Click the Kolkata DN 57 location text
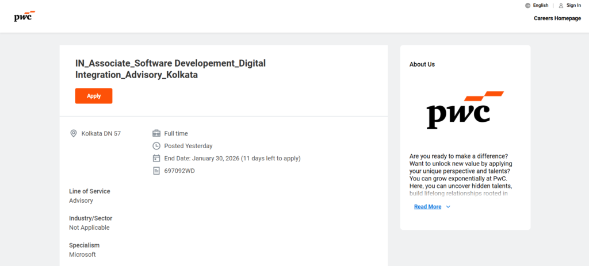The image size is (589, 266). 101,133
